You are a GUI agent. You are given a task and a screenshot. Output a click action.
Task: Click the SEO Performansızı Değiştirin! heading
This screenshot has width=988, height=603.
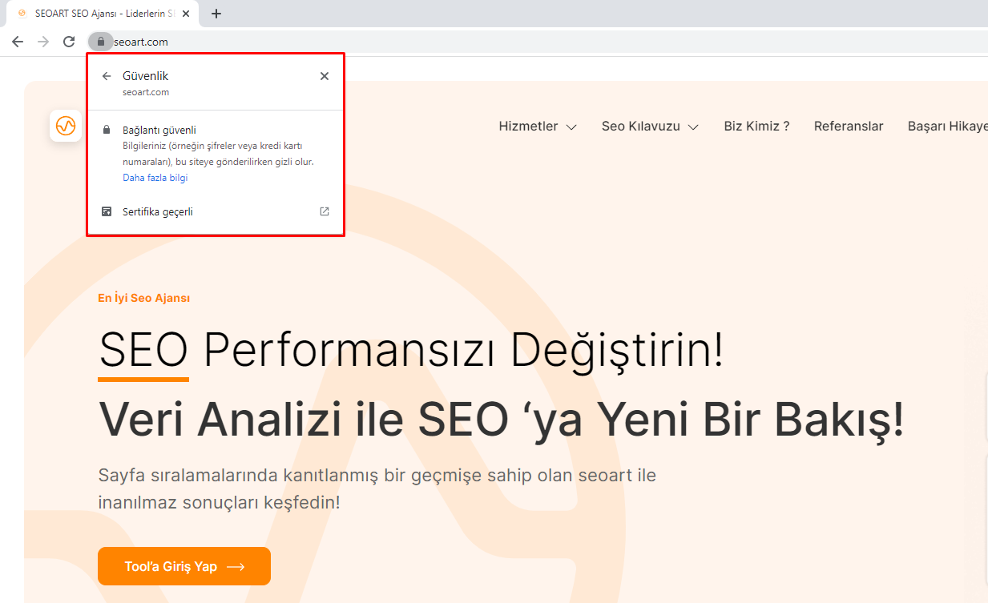tap(411, 350)
